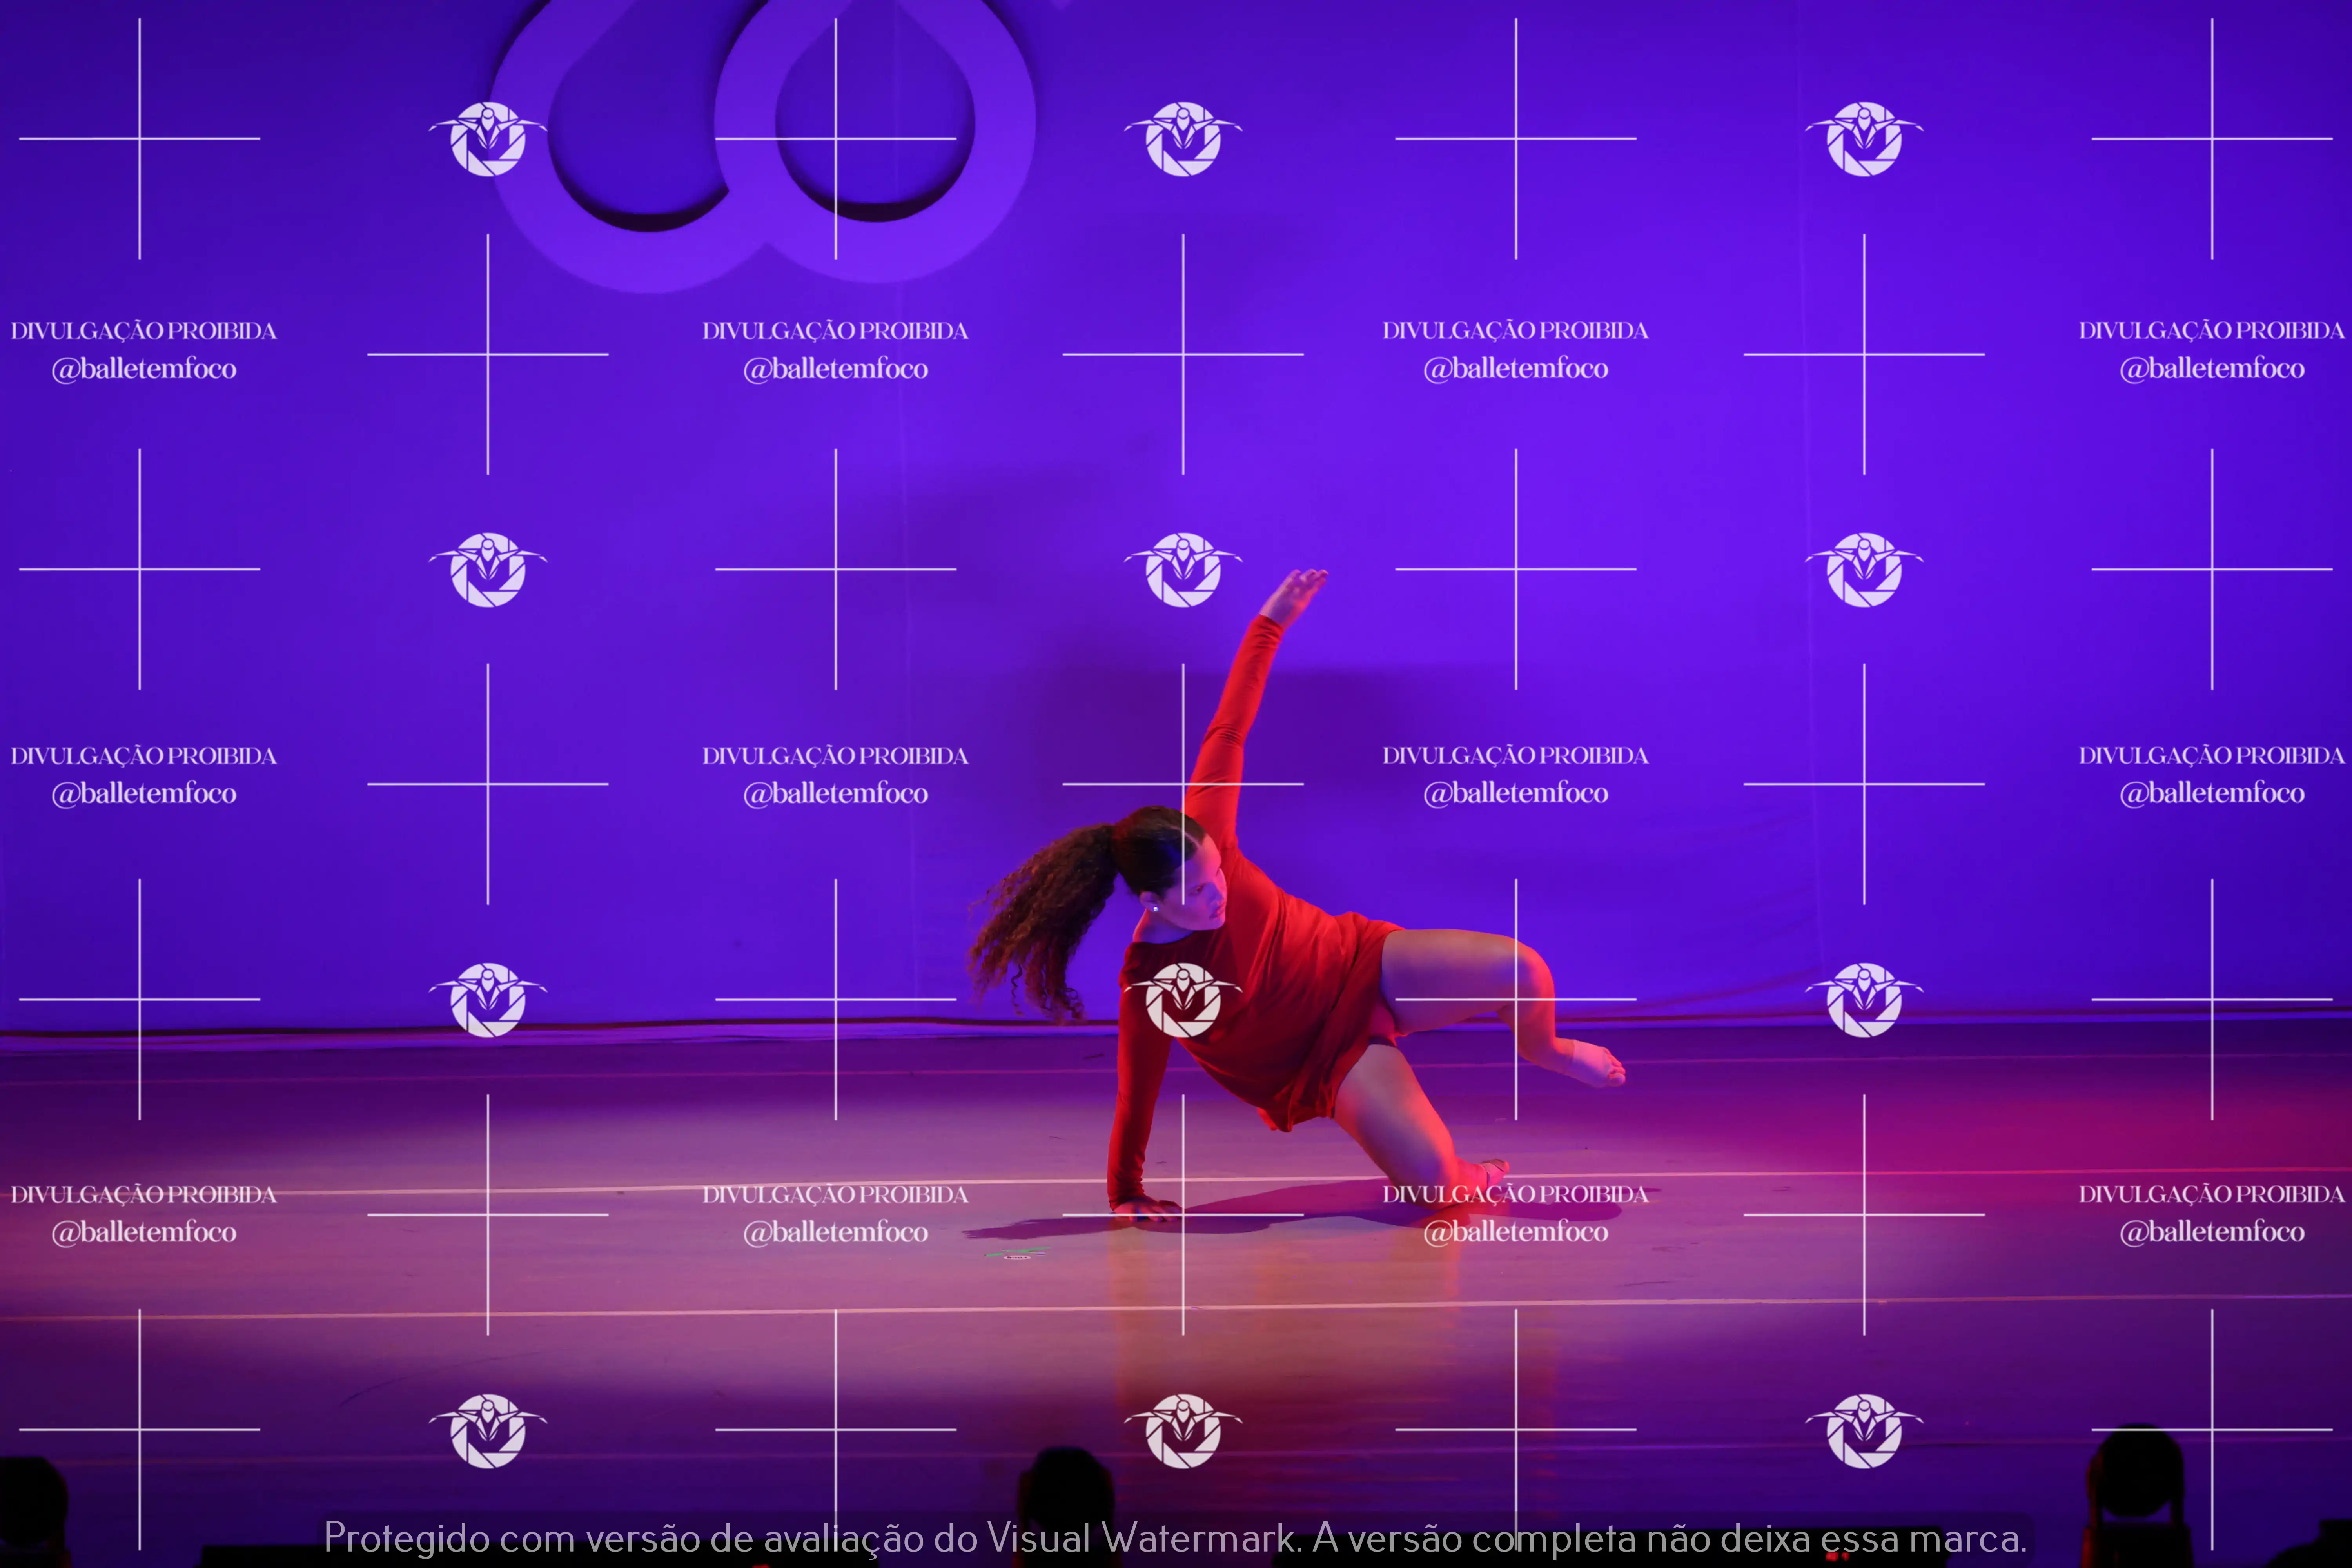
Task: Click the watermark logo beside dancer's raised hand
Action: tap(1183, 569)
